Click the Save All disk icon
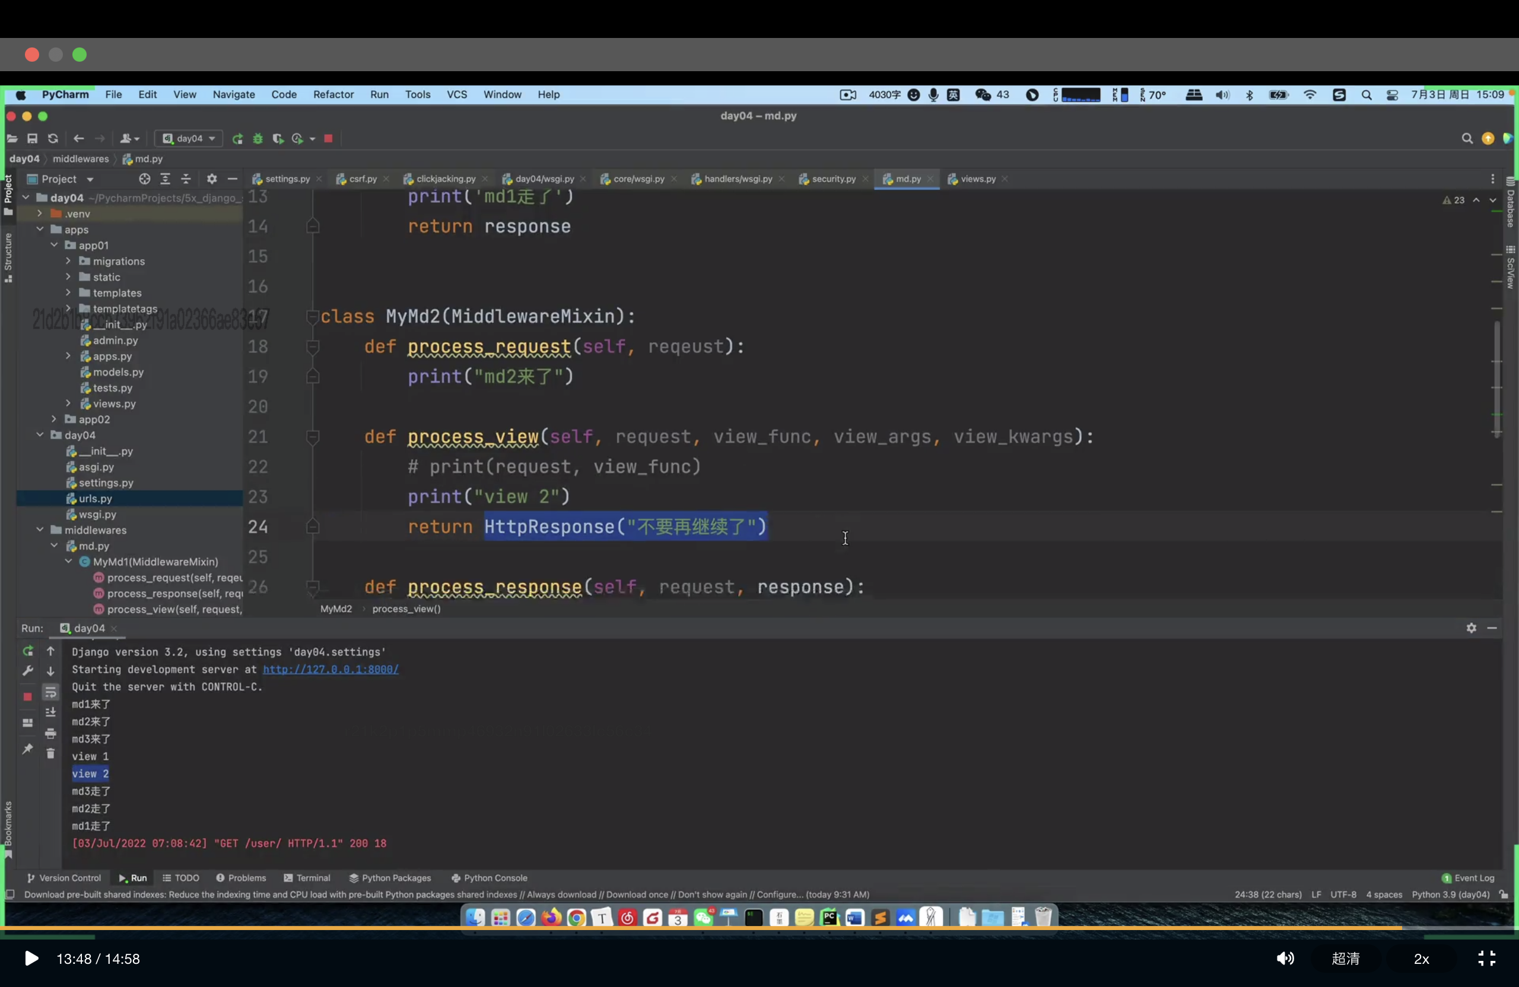This screenshot has height=987, width=1519. pos(33,138)
